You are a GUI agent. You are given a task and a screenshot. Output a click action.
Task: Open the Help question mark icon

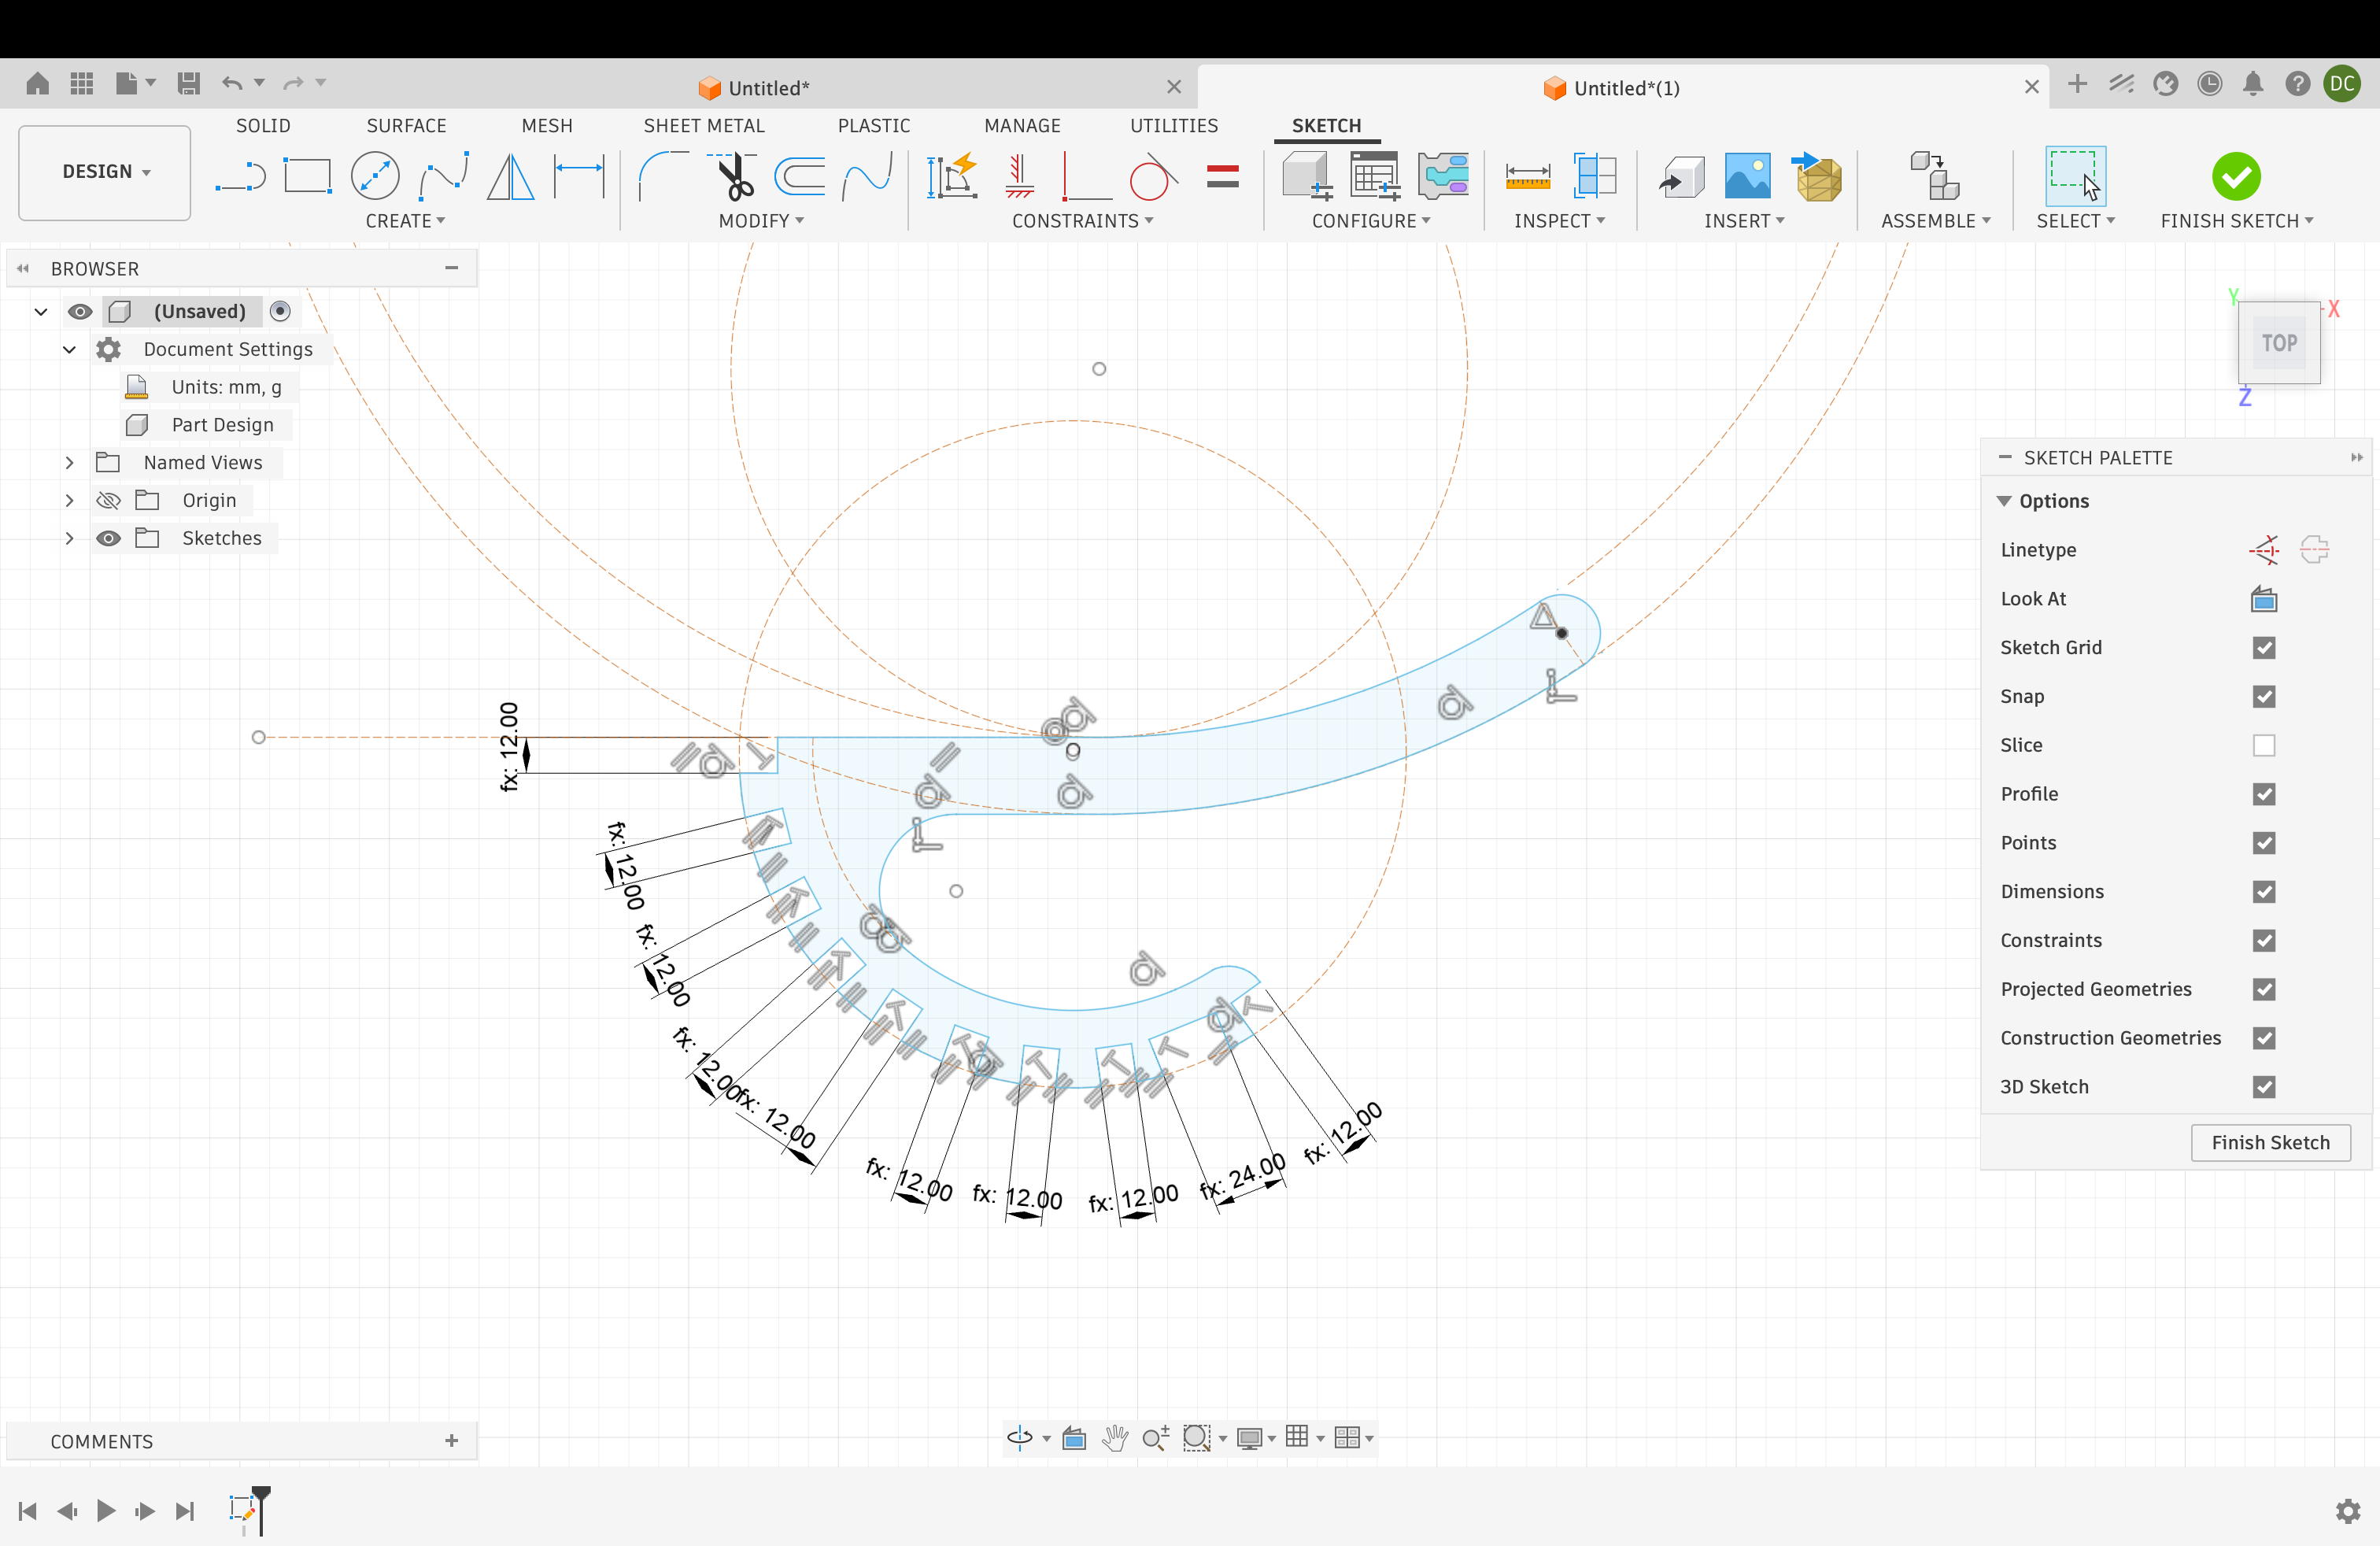point(2297,84)
